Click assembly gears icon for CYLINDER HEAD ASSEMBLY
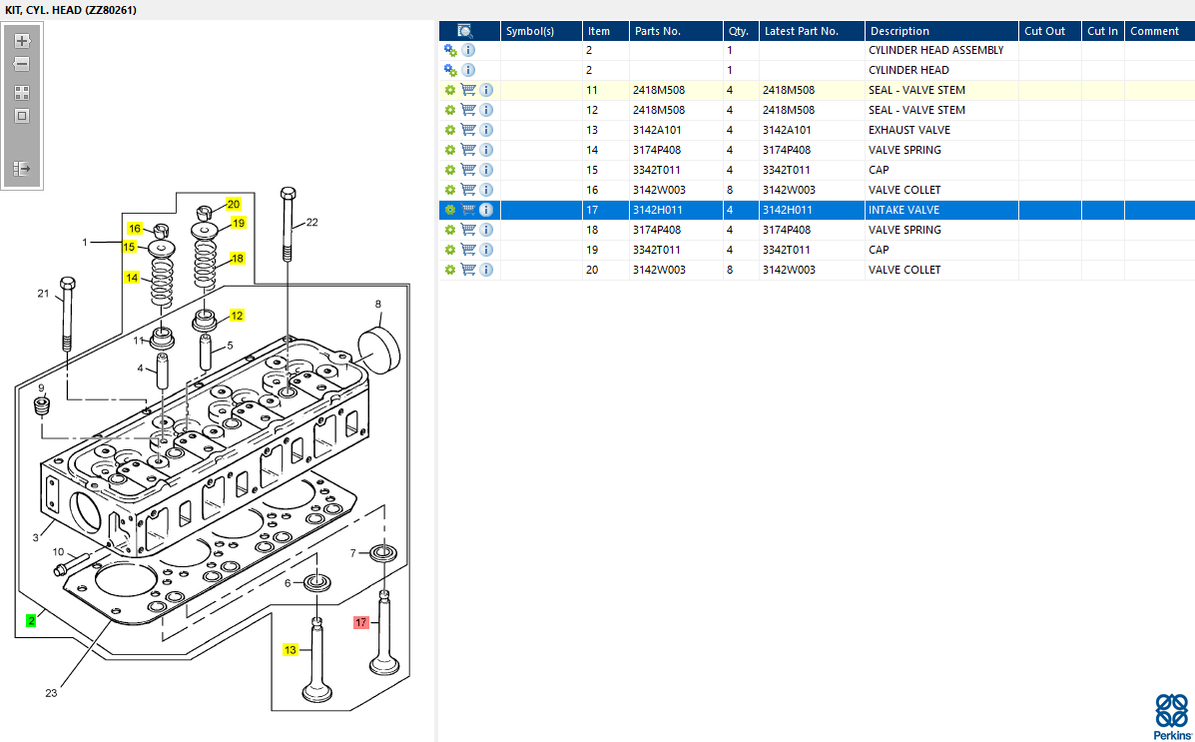 click(x=450, y=50)
